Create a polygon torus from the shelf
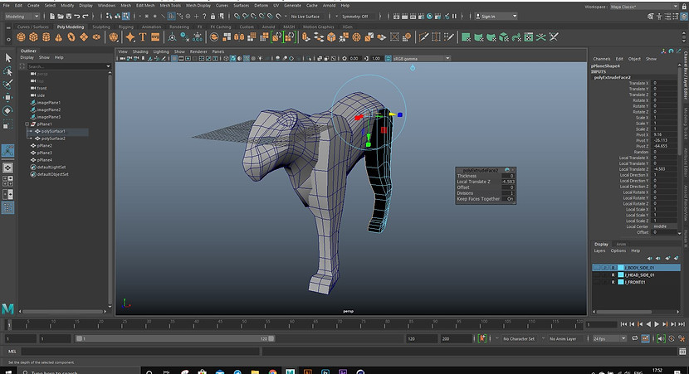The width and height of the screenshot is (689, 374). click(x=71, y=37)
